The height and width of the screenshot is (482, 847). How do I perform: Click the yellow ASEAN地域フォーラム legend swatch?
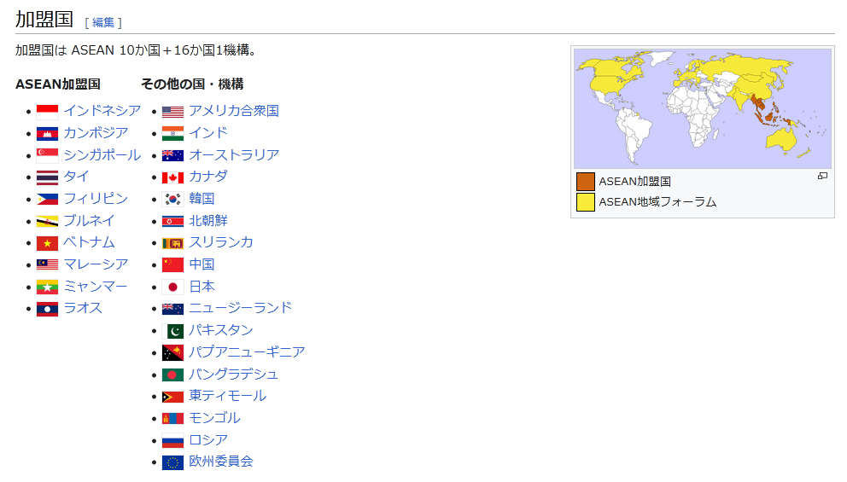585,202
